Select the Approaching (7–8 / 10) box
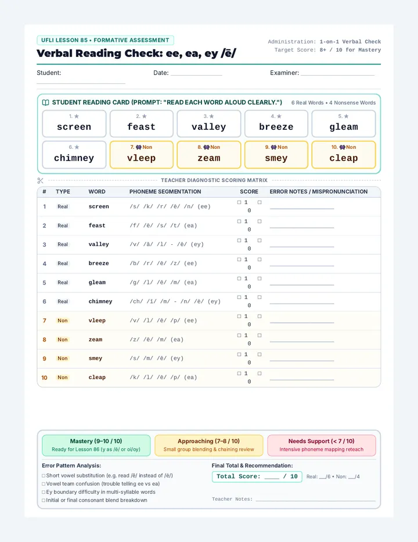Screen dimensions: 418x542 click(x=209, y=445)
